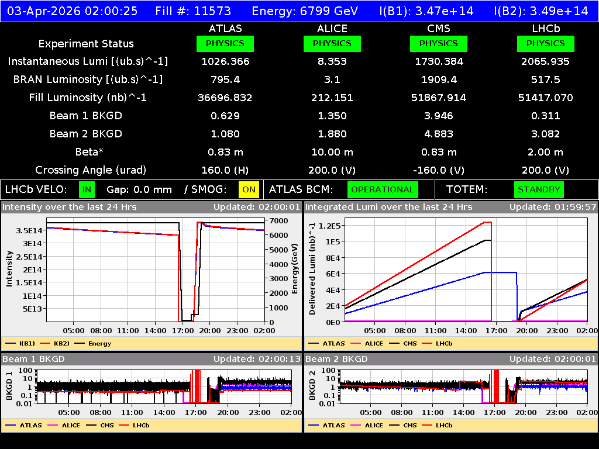Click the ALICE PHYSICS status indicator

click(x=332, y=43)
